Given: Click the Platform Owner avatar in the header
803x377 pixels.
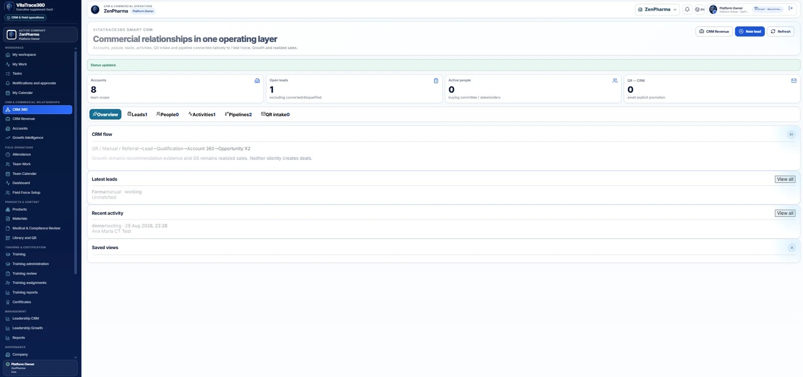Looking at the screenshot, I should click(x=713, y=10).
